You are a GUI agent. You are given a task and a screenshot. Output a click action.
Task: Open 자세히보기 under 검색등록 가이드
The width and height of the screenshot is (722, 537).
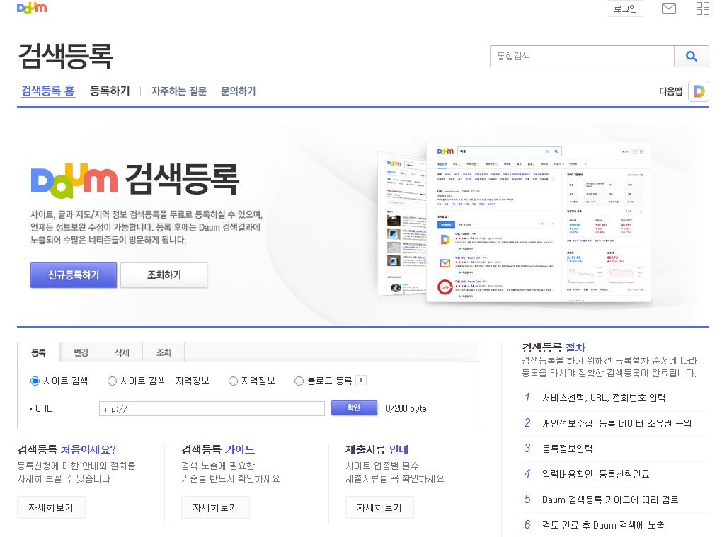coord(215,507)
